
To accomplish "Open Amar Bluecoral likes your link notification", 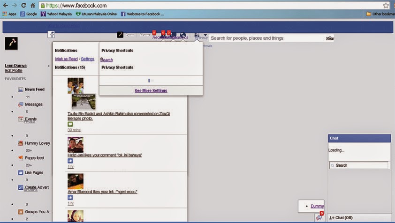I will click(102, 192).
